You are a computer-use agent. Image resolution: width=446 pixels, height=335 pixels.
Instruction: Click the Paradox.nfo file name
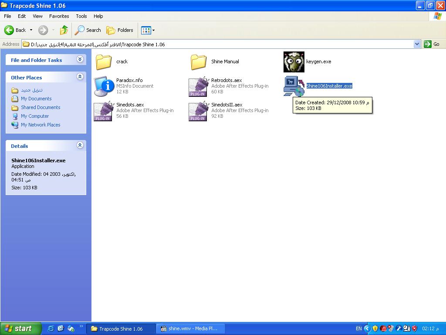129,80
